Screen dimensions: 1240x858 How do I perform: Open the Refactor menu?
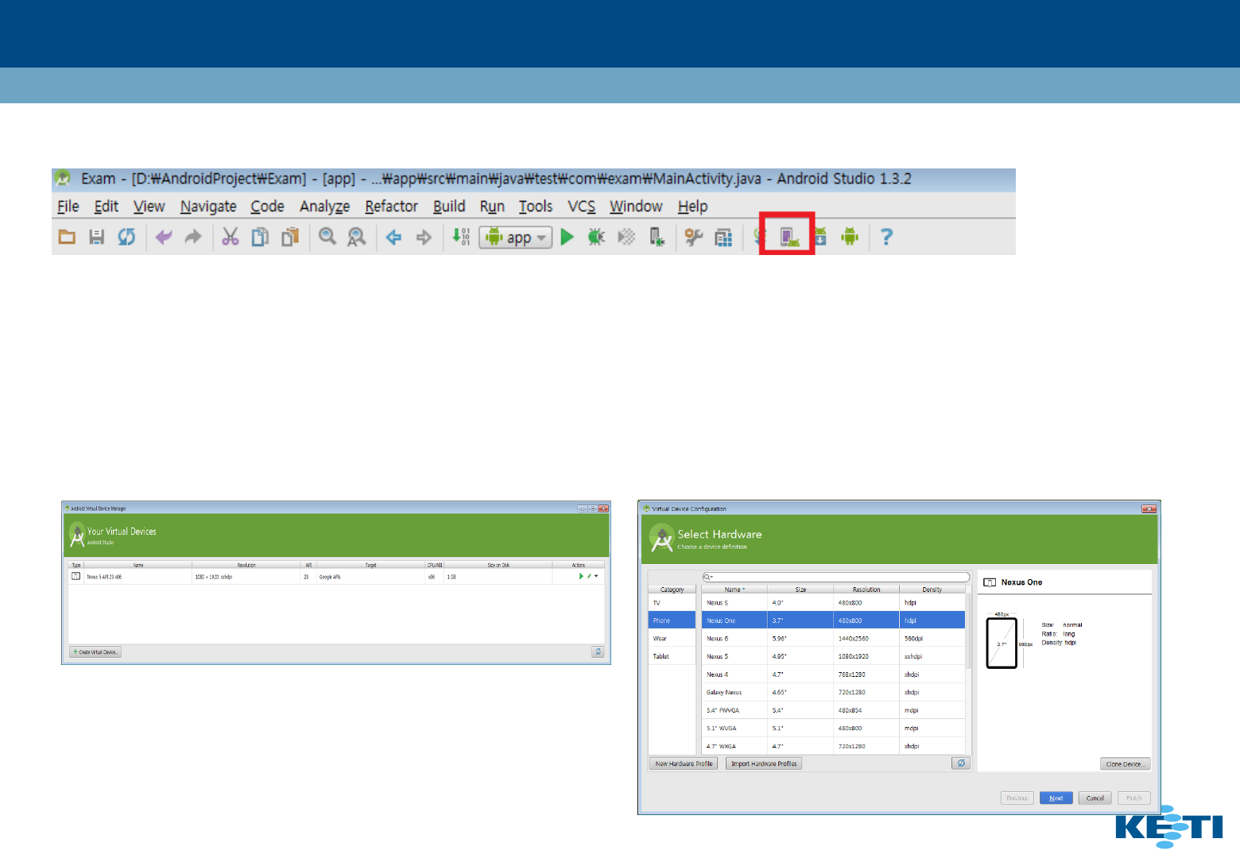[x=392, y=207]
